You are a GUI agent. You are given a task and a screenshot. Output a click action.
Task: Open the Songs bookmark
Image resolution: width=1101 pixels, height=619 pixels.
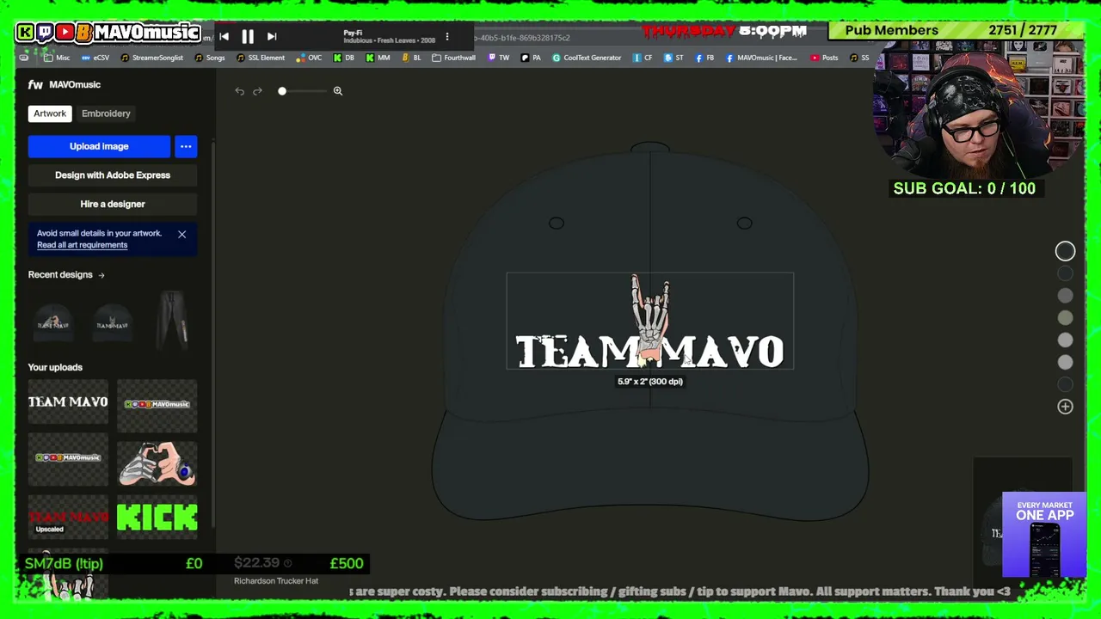coord(210,58)
